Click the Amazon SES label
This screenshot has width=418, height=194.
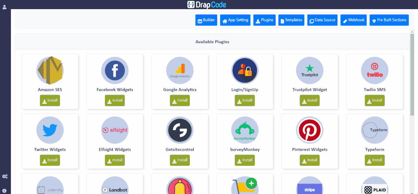50,89
